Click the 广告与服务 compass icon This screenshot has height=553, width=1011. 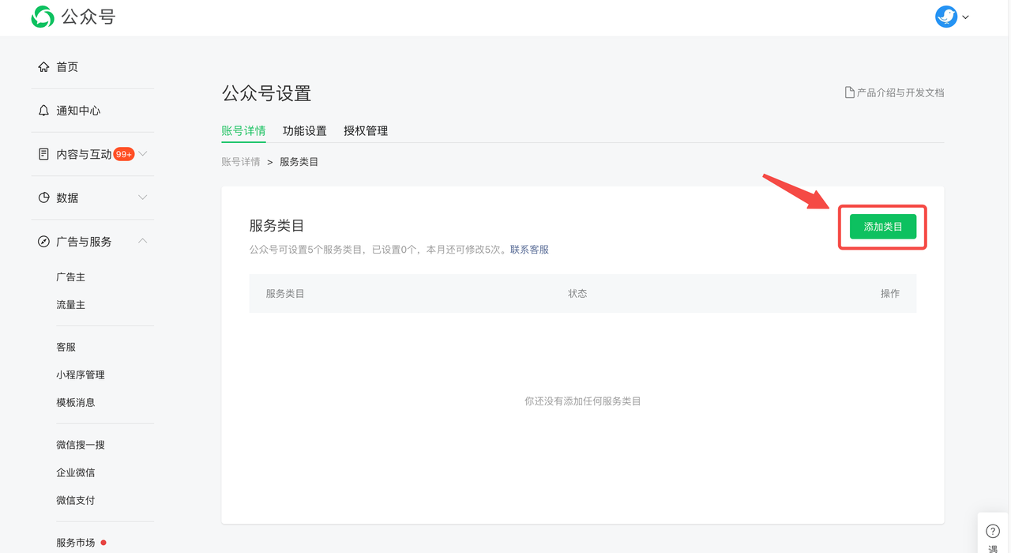pyautogui.click(x=43, y=241)
